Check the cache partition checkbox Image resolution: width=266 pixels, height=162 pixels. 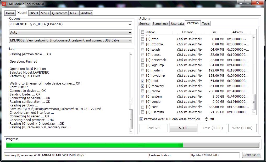tap(143, 91)
